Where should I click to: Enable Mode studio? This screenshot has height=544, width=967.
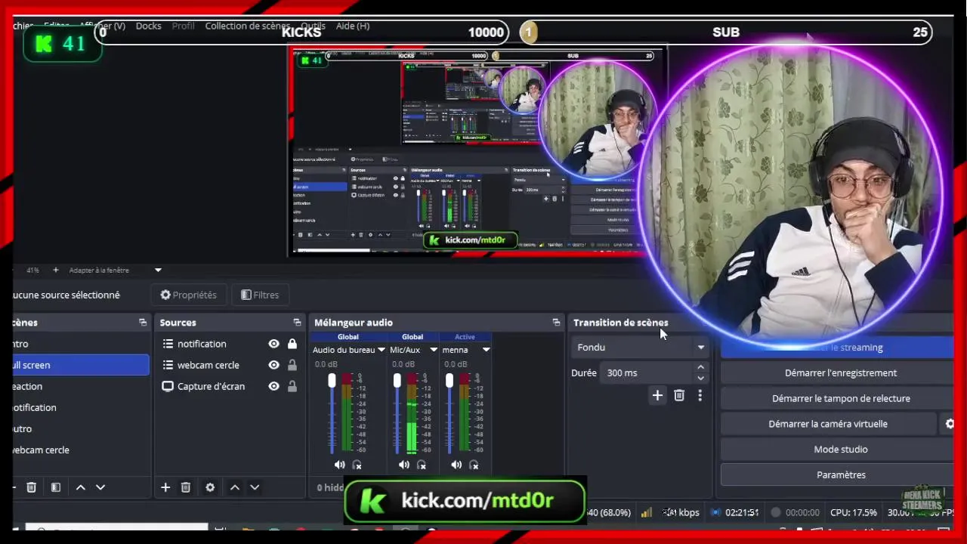click(x=840, y=450)
